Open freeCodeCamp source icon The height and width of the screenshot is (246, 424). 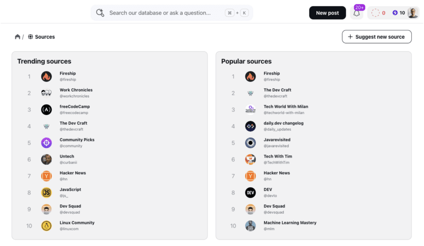pyautogui.click(x=46, y=110)
